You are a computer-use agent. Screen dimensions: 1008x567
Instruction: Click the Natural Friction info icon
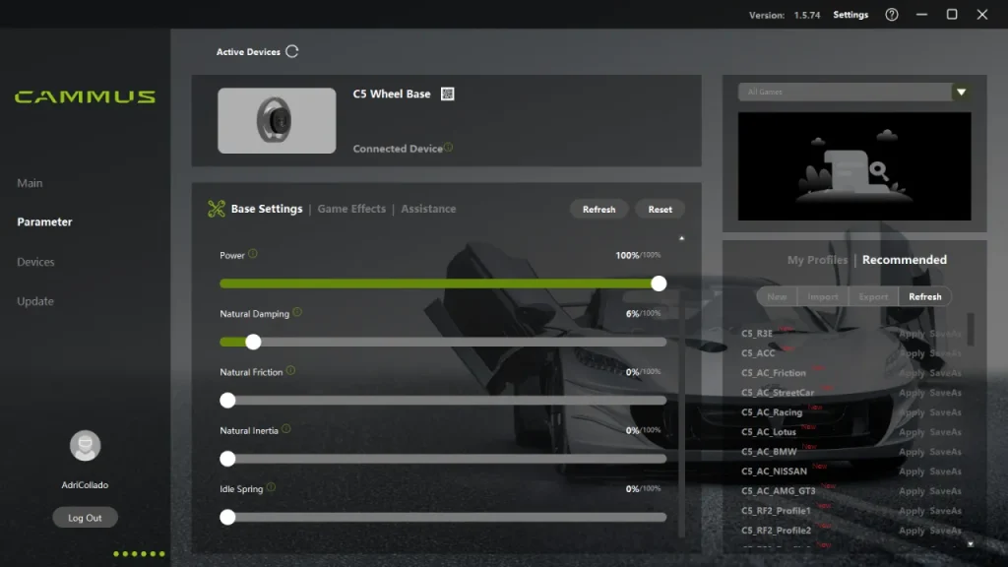tap(290, 371)
